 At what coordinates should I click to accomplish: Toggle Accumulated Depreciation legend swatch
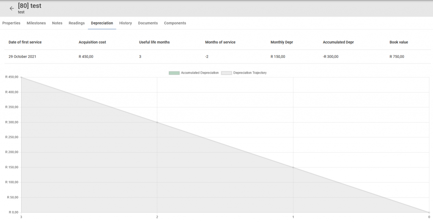174,73
